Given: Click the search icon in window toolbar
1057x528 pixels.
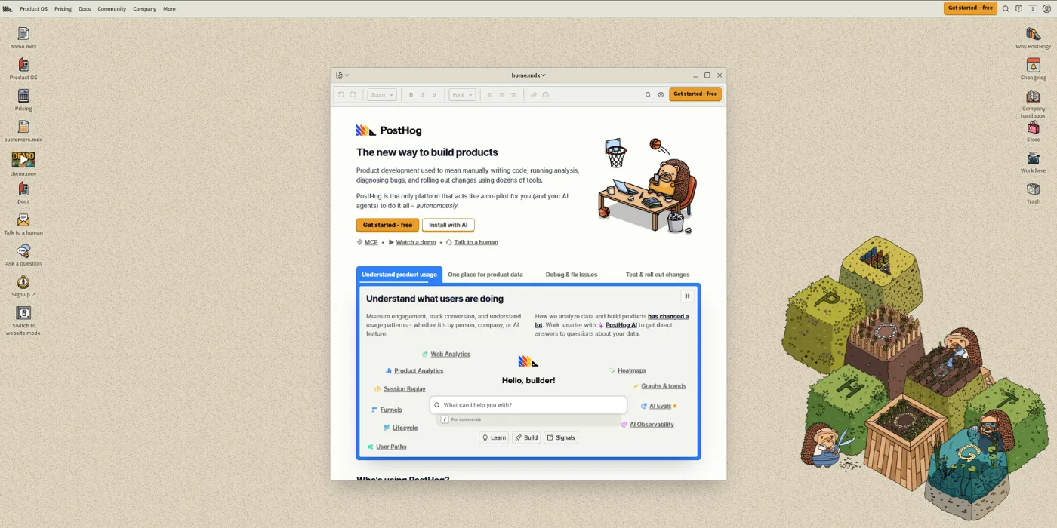Looking at the screenshot, I should pyautogui.click(x=648, y=95).
